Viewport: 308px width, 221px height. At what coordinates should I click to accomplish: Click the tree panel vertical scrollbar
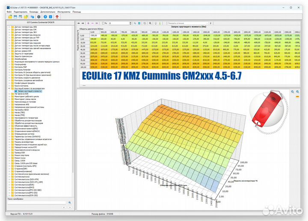[x=73, y=120]
